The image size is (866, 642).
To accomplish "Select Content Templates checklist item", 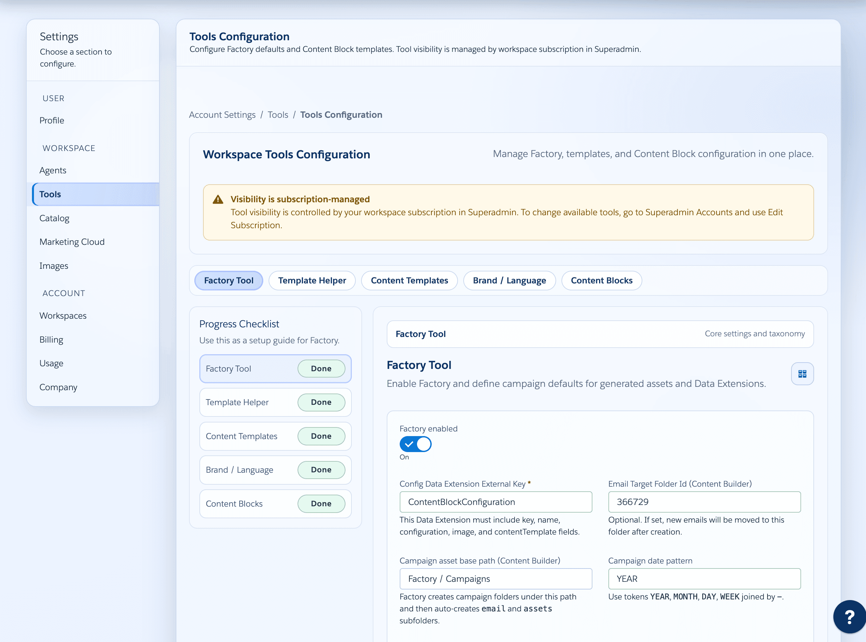I will tap(275, 436).
